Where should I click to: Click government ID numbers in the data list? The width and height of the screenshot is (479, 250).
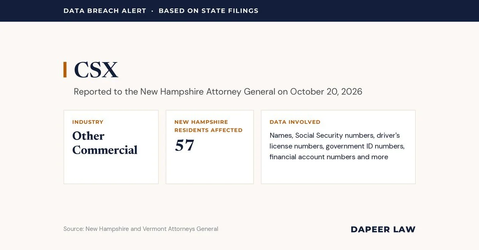click(x=364, y=146)
